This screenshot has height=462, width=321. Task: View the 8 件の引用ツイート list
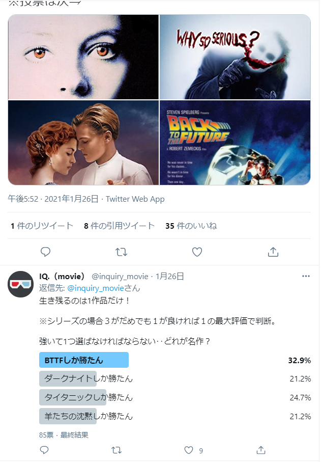[x=119, y=226]
